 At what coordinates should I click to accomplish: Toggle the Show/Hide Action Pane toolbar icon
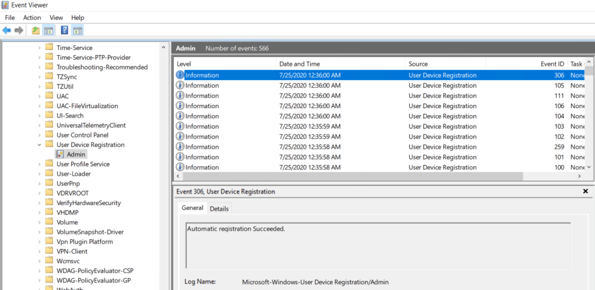pos(77,30)
